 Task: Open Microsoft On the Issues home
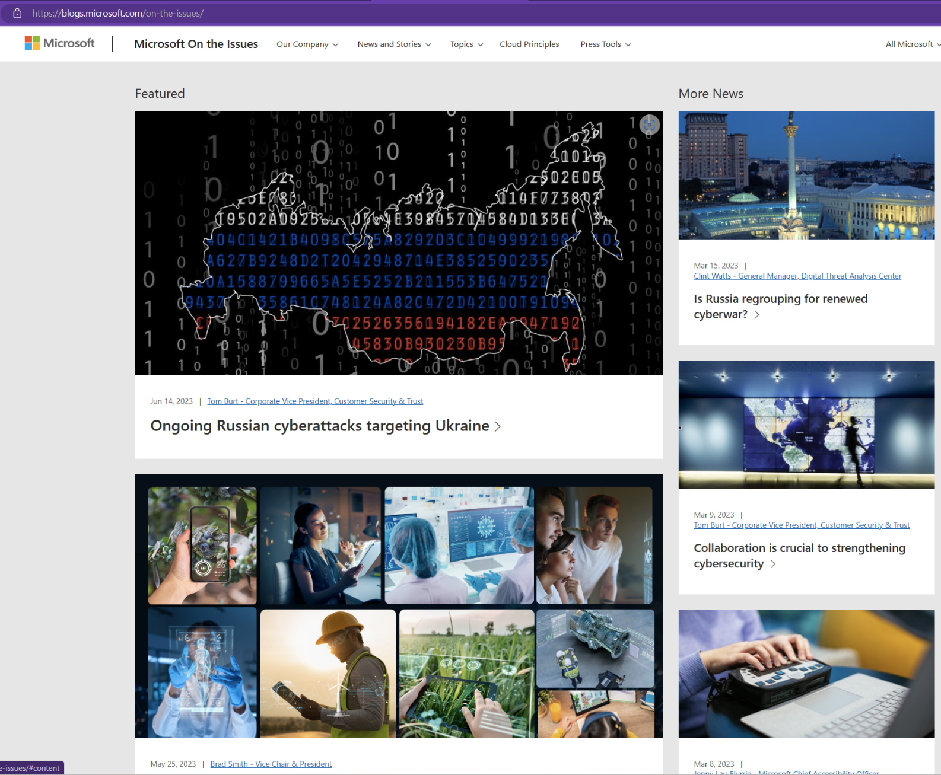pyautogui.click(x=196, y=44)
